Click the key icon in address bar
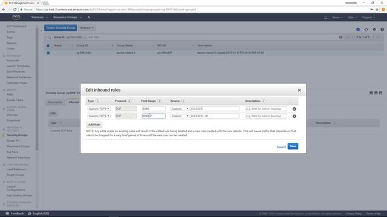Viewport: 387px width, 217px height. (x=372, y=10)
